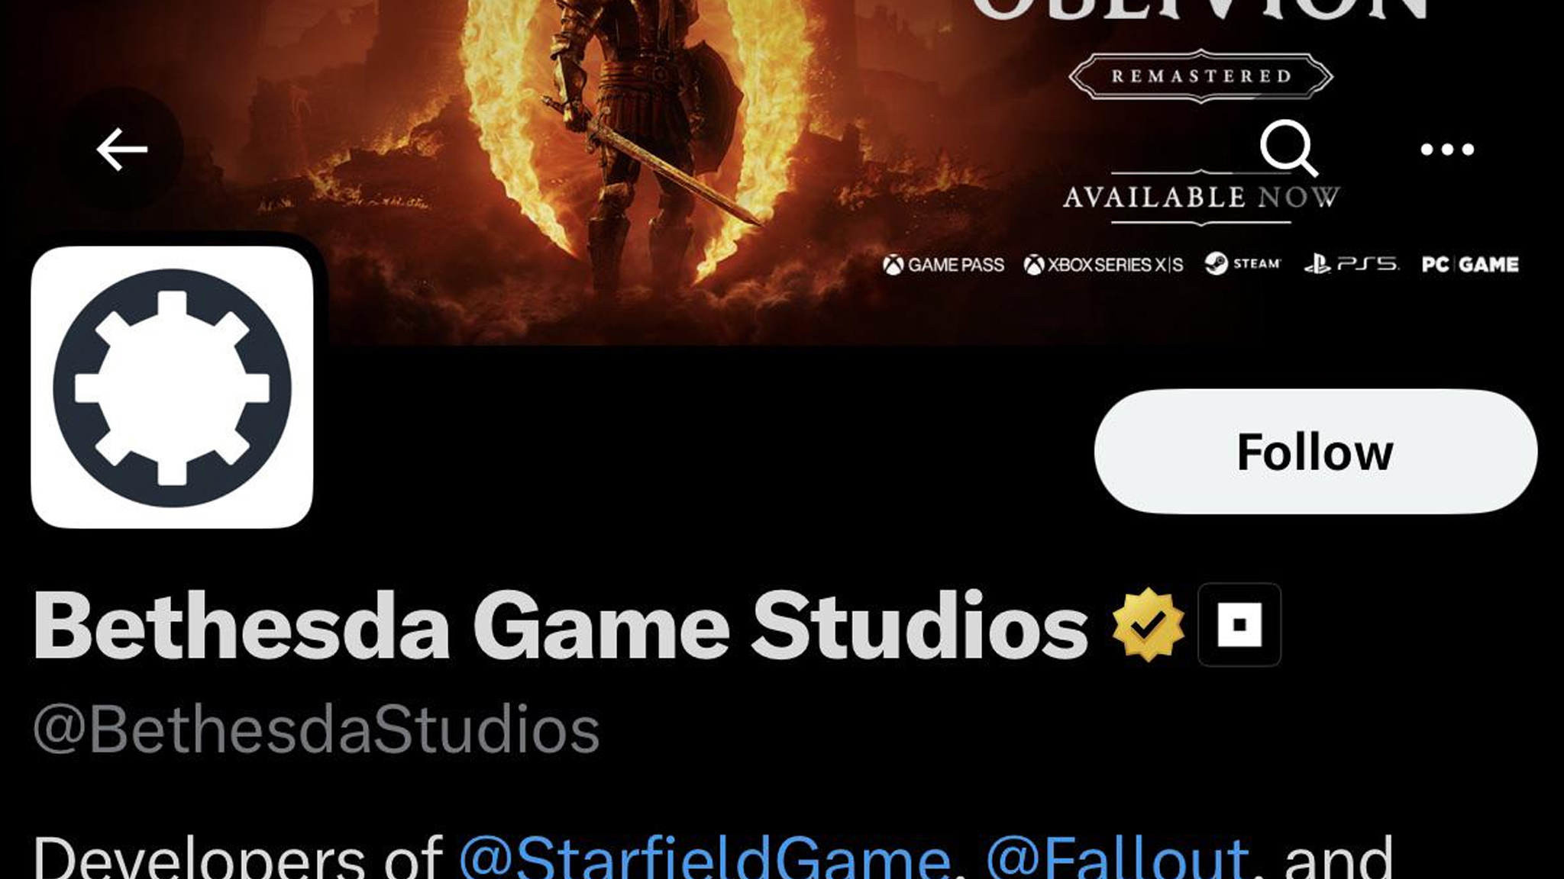This screenshot has height=879, width=1564.
Task: Tap the square affiliate badge beside the name
Action: click(1239, 625)
